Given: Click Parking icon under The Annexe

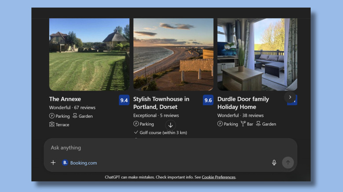Looking at the screenshot, I should (x=52, y=116).
